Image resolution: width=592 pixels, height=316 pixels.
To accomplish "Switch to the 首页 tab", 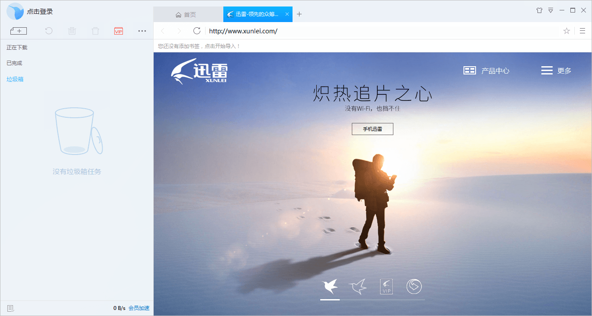I will (x=186, y=14).
